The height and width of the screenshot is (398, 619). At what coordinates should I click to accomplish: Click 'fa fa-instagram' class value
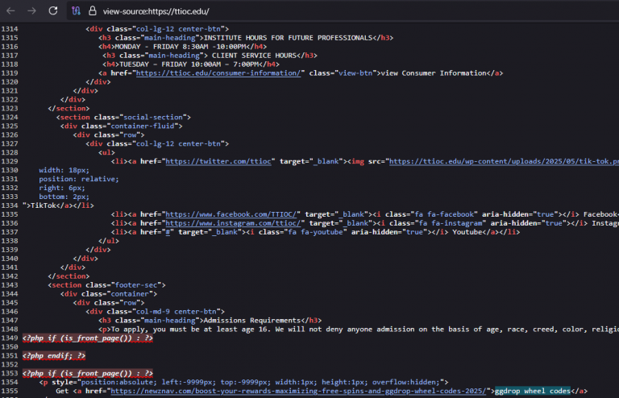(x=451, y=223)
